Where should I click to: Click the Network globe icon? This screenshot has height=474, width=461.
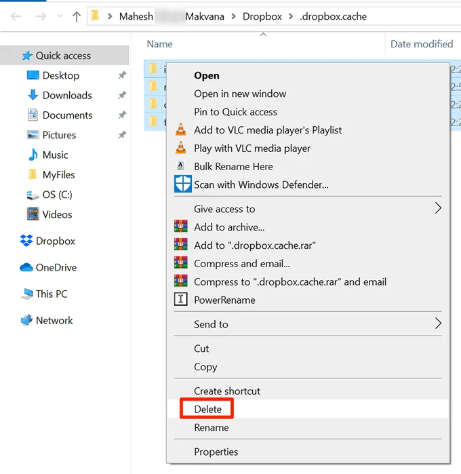(26, 320)
